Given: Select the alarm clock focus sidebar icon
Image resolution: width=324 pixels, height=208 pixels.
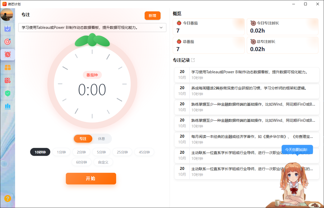Looking at the screenshot, I should pos(8,55).
